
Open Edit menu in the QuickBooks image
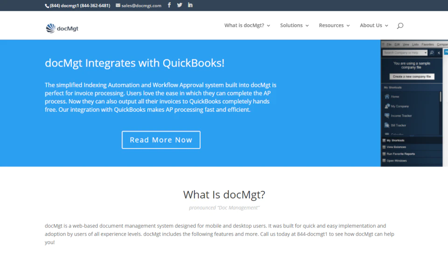tap(397, 44)
